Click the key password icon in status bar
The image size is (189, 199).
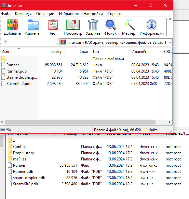tap(9, 129)
